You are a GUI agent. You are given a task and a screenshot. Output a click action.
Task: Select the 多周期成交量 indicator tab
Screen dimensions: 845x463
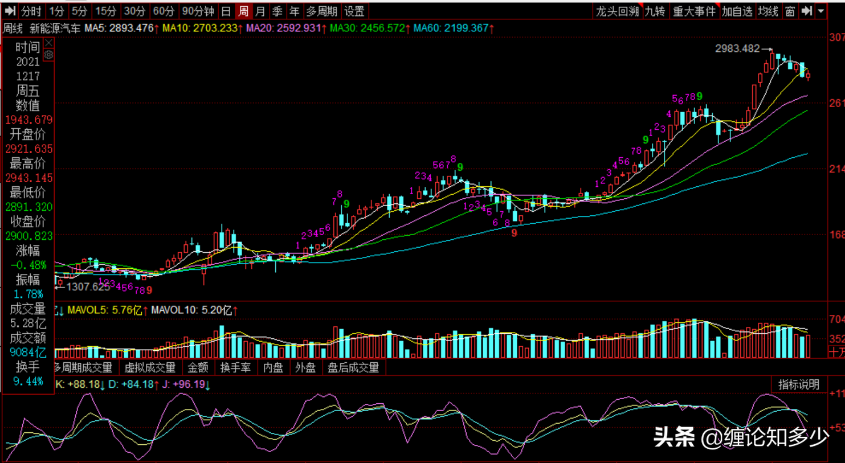(84, 368)
